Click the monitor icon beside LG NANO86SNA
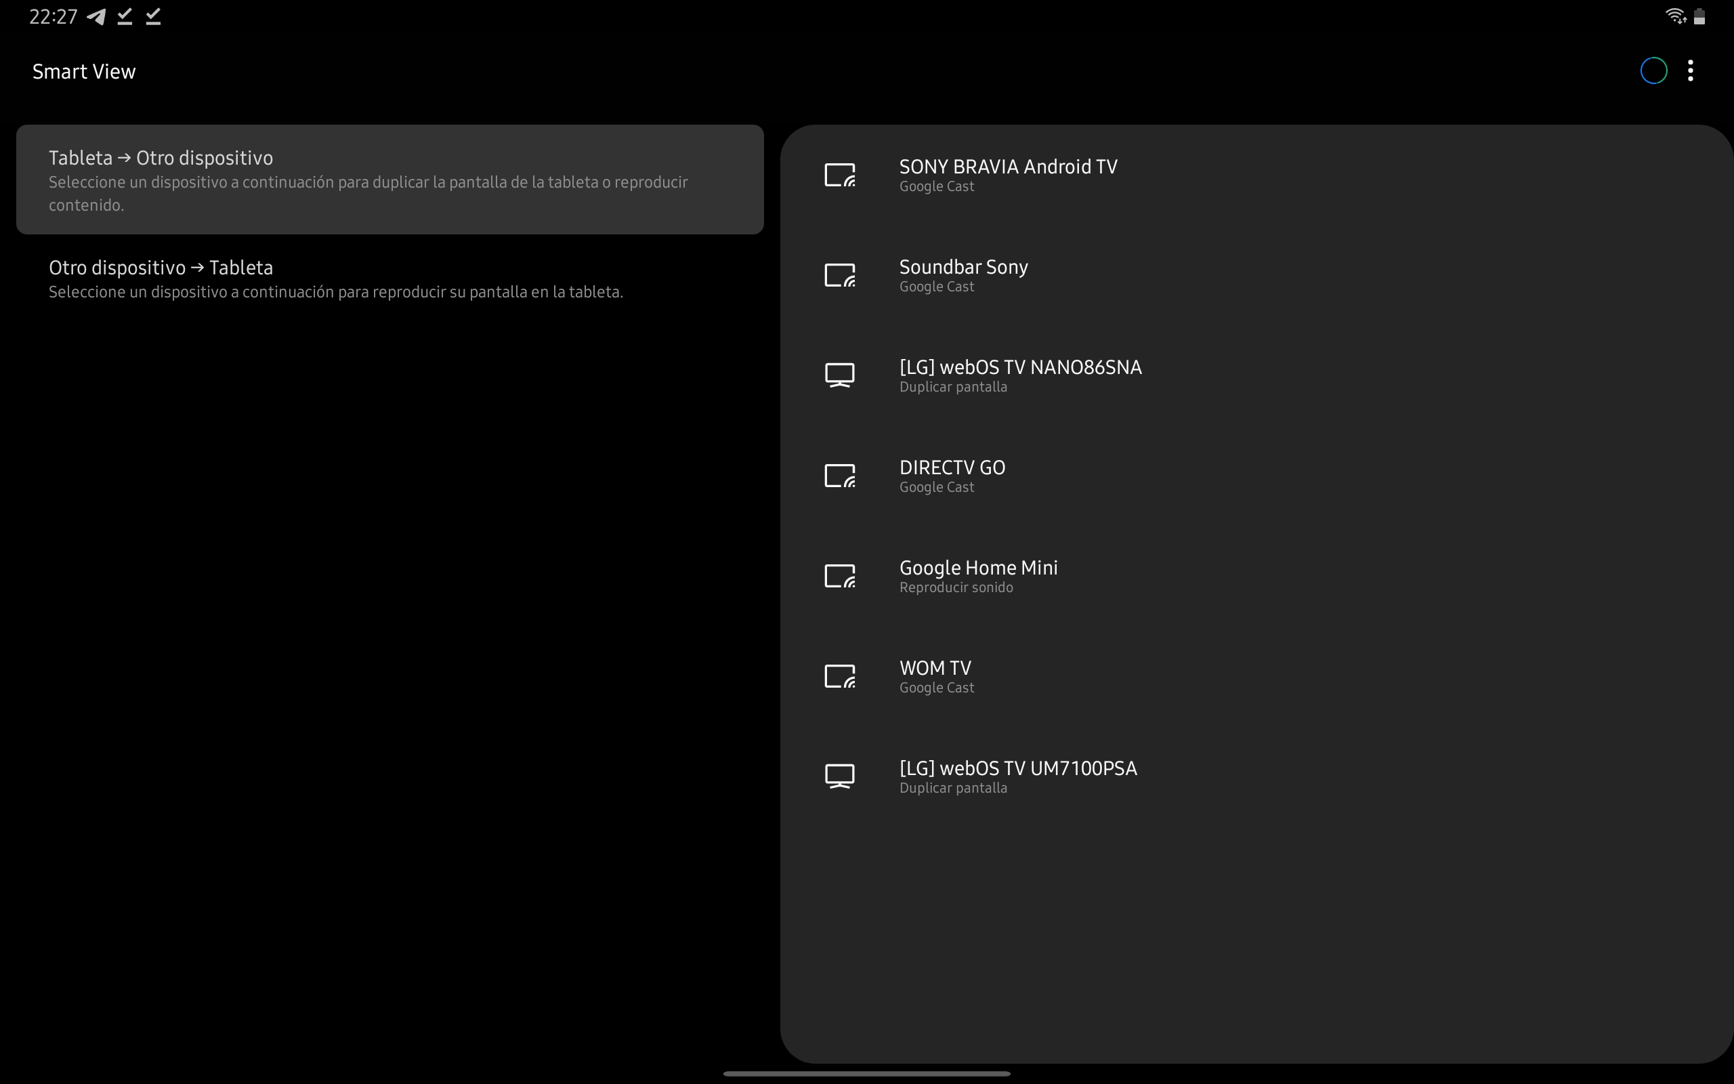Image resolution: width=1734 pixels, height=1084 pixels. [840, 375]
